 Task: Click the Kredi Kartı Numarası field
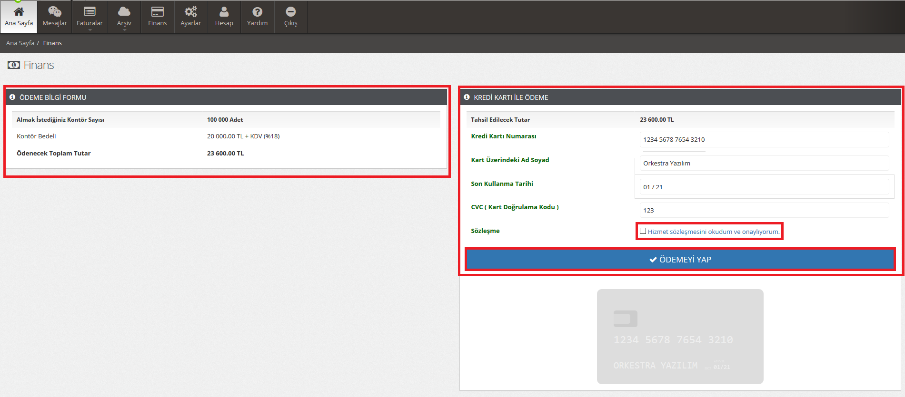[764, 139]
